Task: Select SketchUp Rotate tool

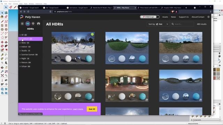Action: coord(2,46)
